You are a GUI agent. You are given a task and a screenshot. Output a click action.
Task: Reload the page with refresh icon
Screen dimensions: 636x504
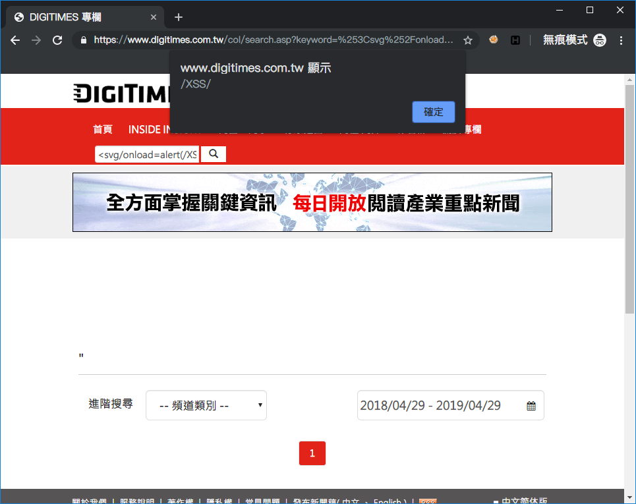pyautogui.click(x=57, y=40)
